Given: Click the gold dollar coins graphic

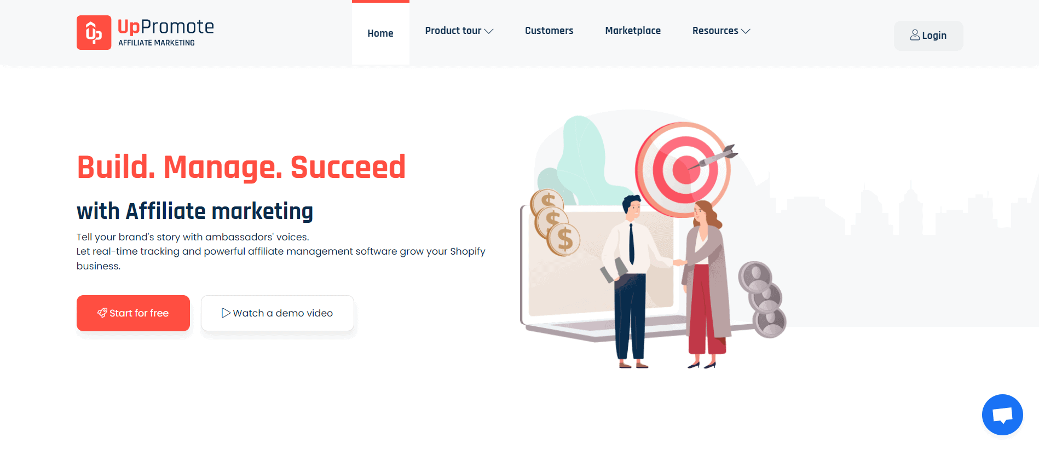Looking at the screenshot, I should (x=555, y=222).
